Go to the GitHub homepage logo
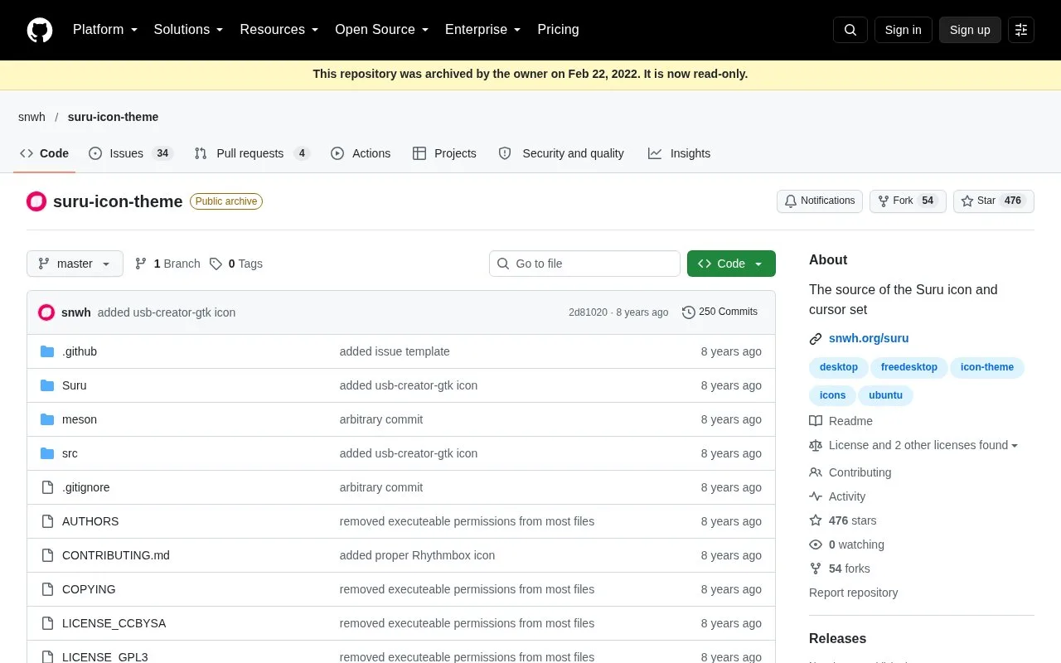 pyautogui.click(x=40, y=30)
